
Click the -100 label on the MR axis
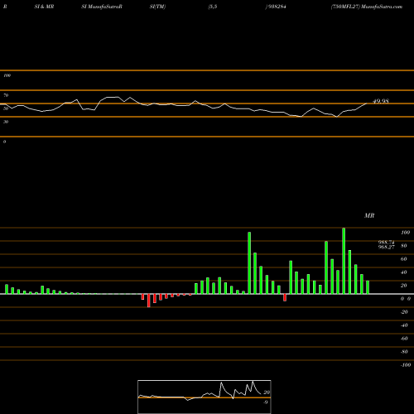[406, 365]
